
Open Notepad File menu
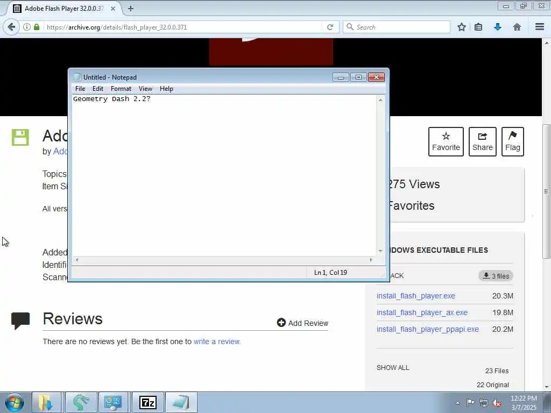point(80,89)
